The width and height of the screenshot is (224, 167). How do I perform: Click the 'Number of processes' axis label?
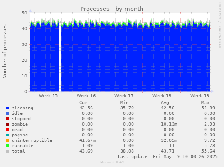[5, 51]
